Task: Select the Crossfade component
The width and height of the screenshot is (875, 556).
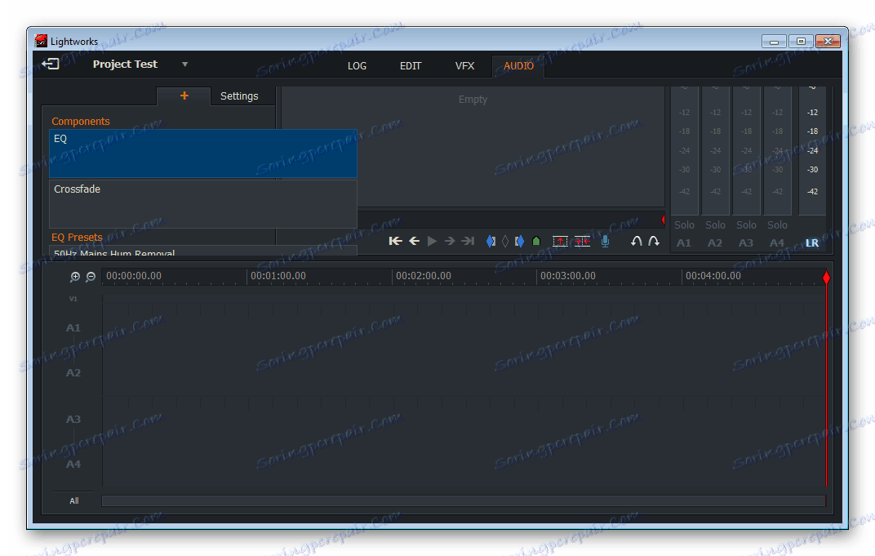Action: (203, 204)
